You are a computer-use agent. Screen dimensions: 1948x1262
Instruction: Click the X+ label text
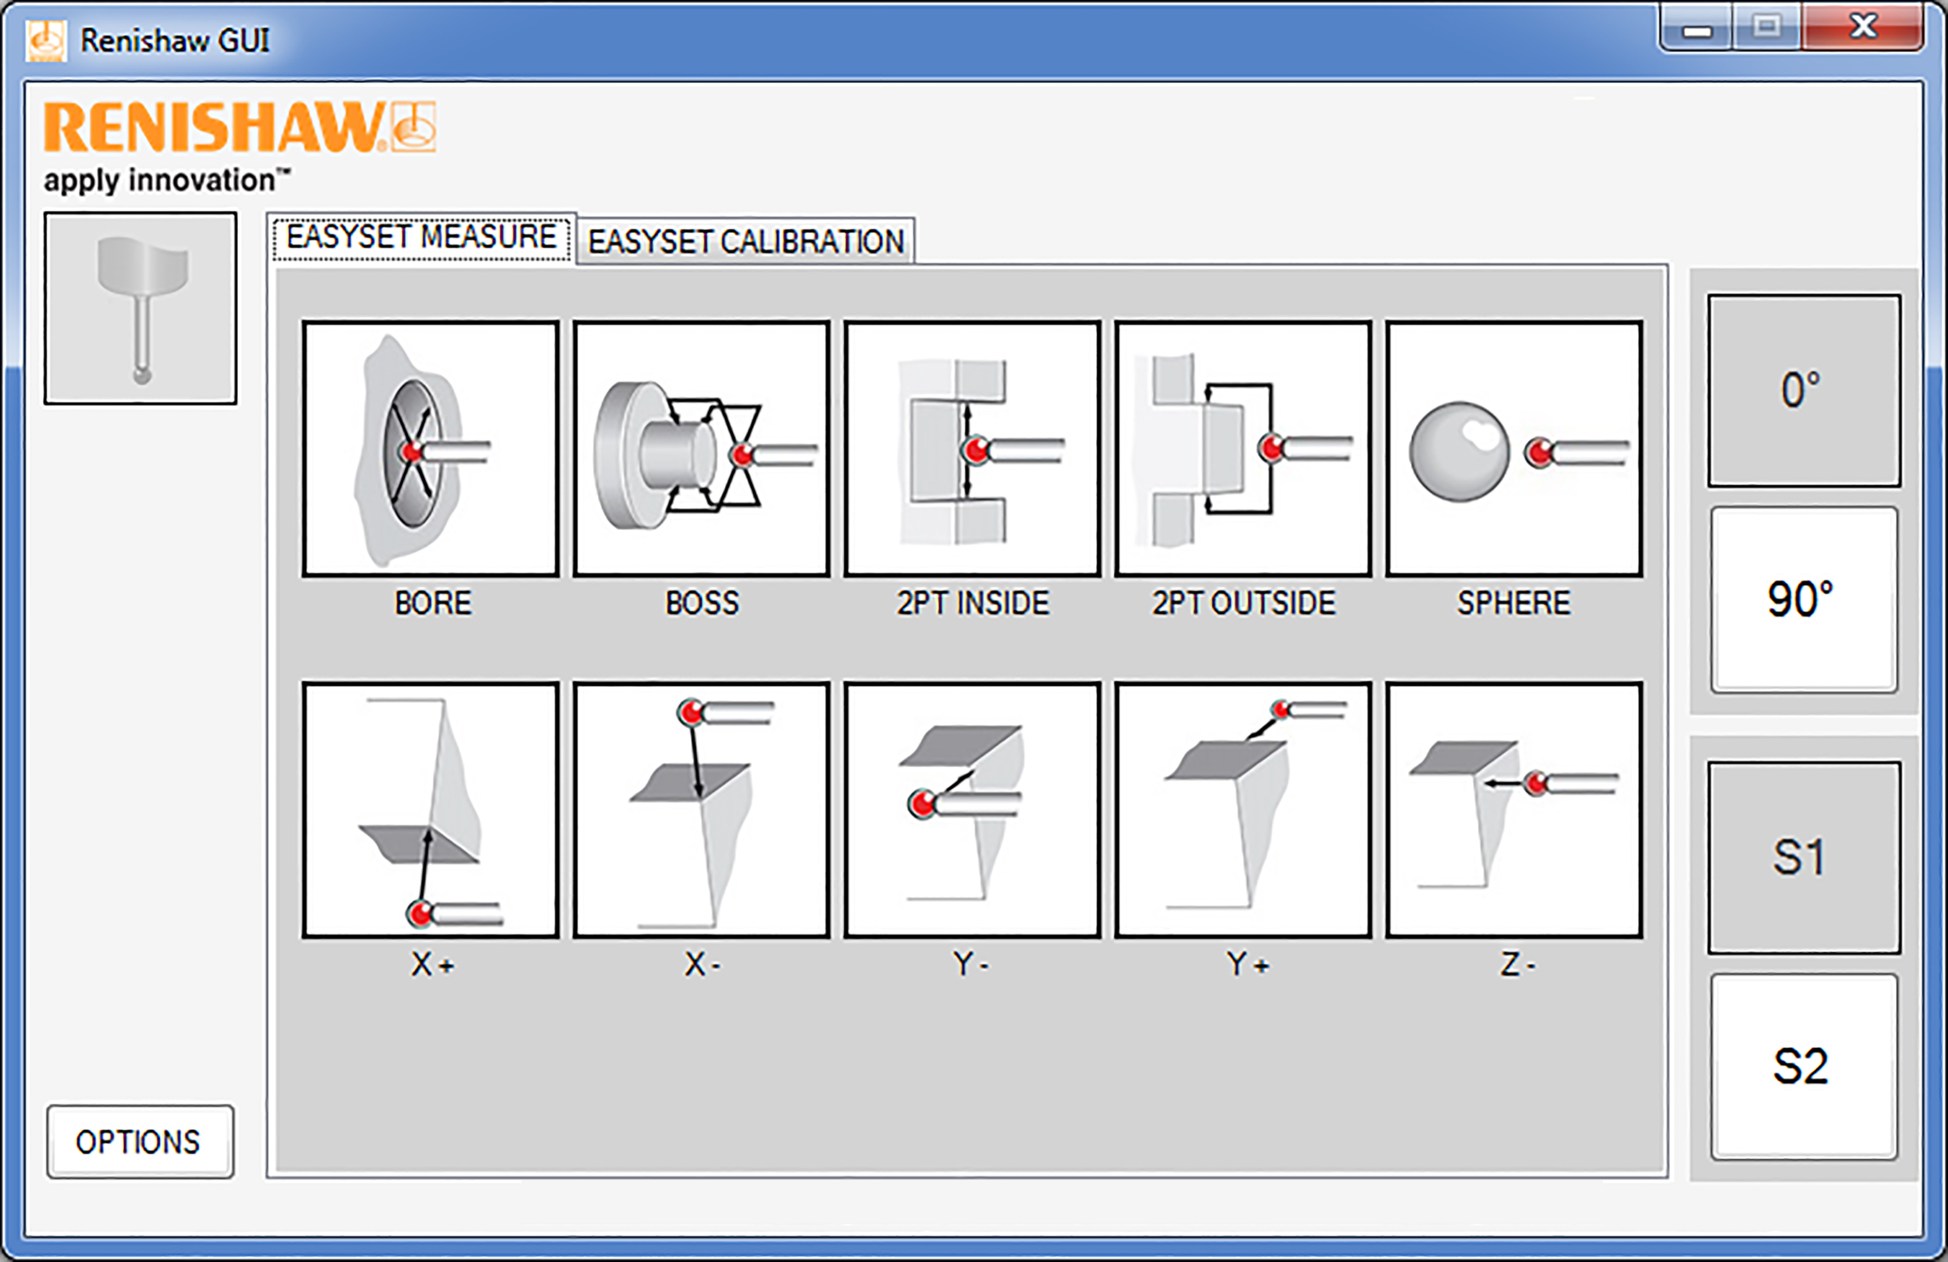coord(433,965)
